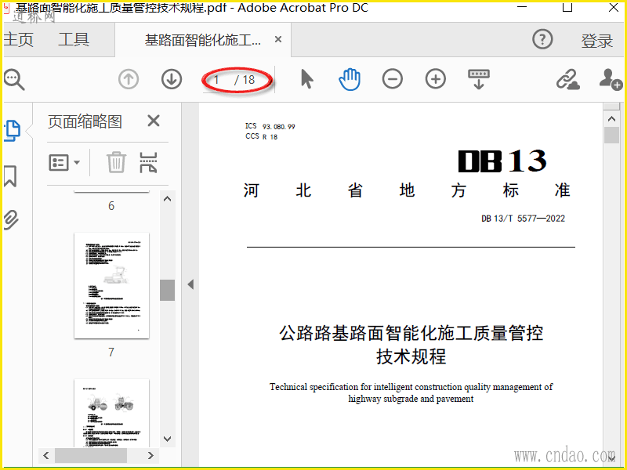Maximize the Acrobat window
This screenshot has height=470, width=627.
click(567, 6)
